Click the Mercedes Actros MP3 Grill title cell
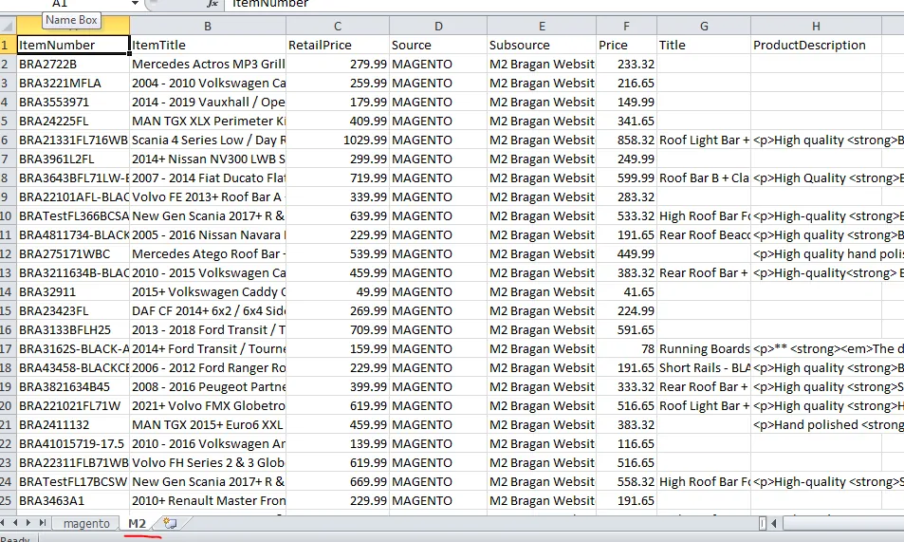This screenshot has width=904, height=542. click(208, 64)
